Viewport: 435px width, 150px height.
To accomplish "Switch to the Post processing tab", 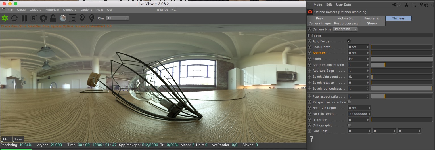I will pos(346,23).
